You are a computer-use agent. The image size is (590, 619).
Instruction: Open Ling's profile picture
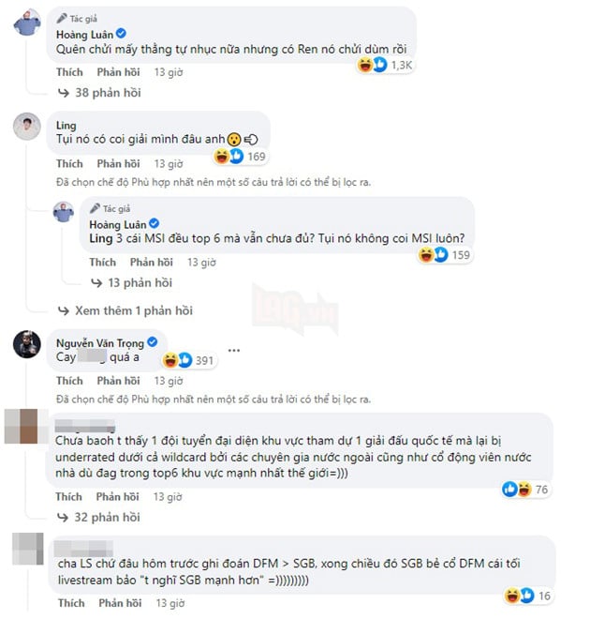[x=27, y=127]
